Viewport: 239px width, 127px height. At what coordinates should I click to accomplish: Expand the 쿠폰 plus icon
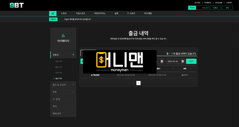point(73,92)
